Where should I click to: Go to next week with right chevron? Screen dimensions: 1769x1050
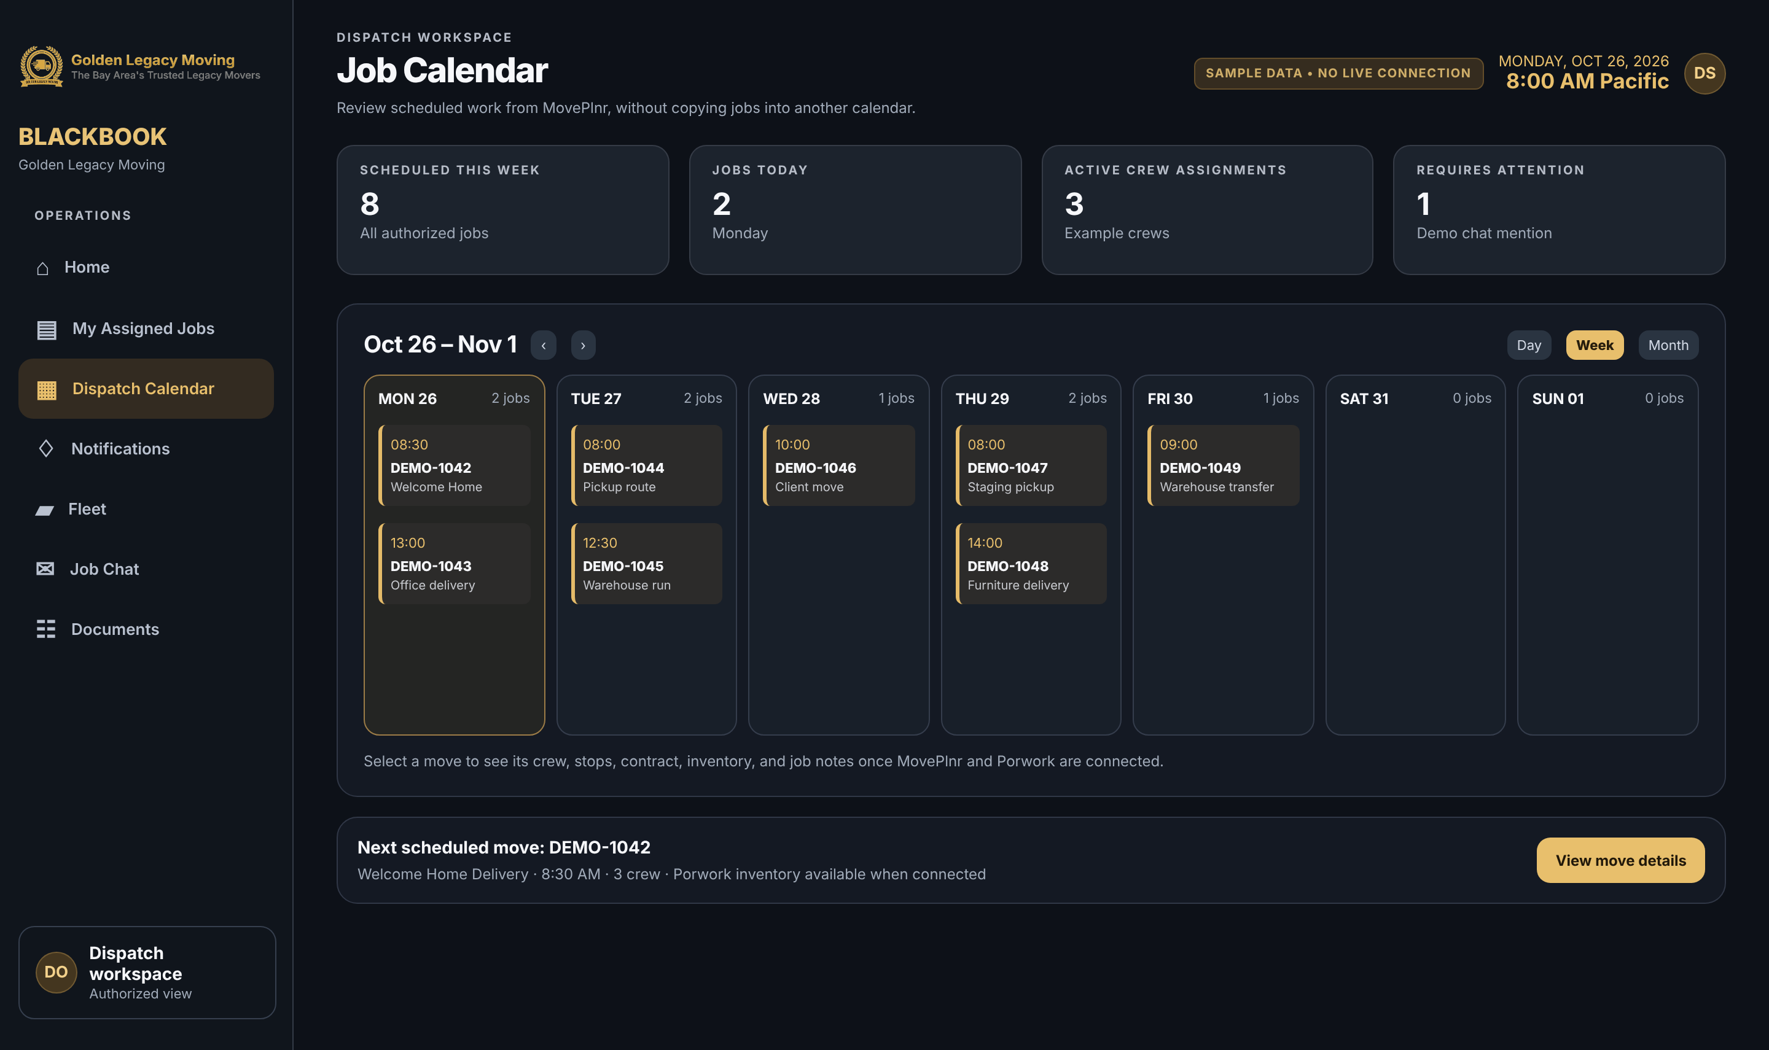pyautogui.click(x=583, y=345)
